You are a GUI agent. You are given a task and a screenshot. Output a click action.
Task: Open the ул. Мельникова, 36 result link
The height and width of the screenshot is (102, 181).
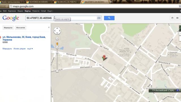[x=24, y=39]
